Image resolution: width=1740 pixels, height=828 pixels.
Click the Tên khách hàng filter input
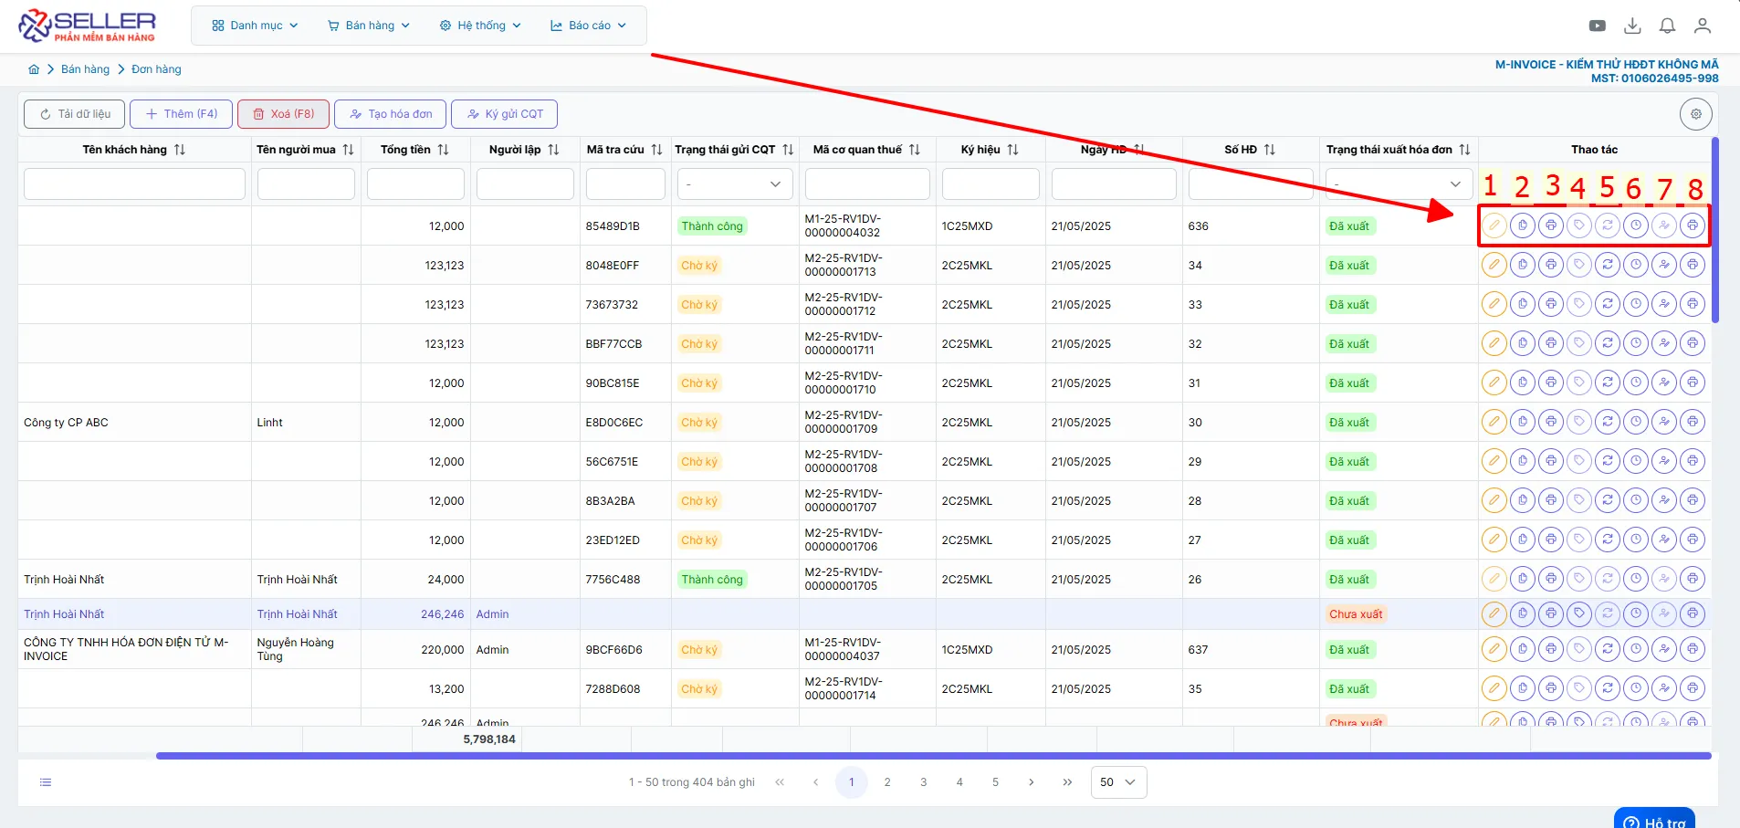(x=134, y=184)
